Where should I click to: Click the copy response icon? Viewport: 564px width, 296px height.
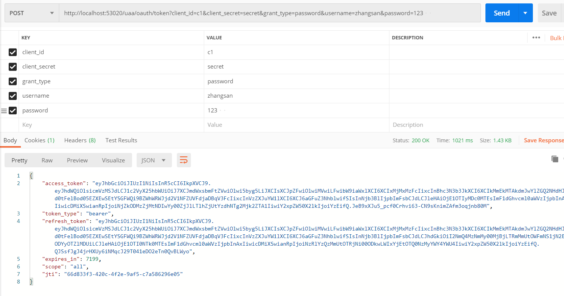coord(555,159)
